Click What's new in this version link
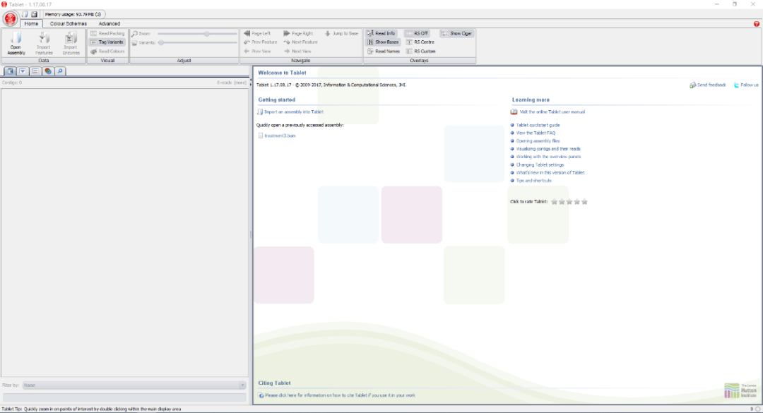 (550, 173)
